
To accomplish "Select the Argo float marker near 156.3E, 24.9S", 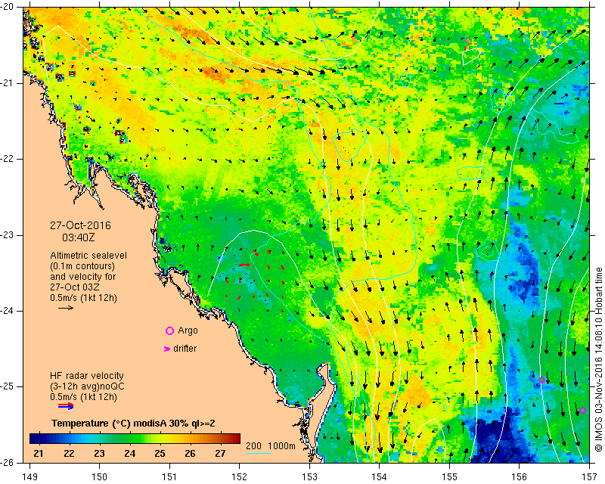I will (x=541, y=380).
